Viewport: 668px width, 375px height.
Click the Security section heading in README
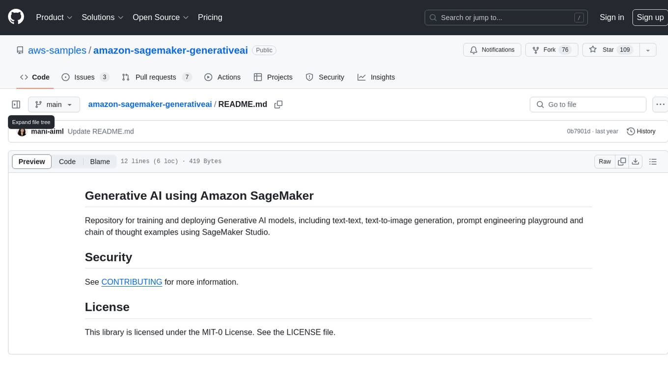(x=109, y=257)
